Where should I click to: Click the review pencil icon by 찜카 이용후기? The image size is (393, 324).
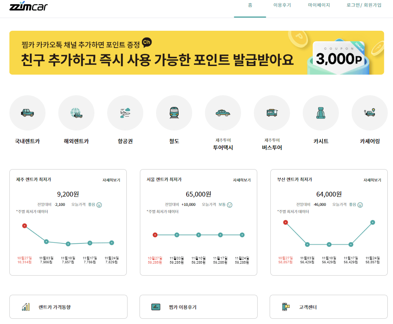tap(156, 307)
